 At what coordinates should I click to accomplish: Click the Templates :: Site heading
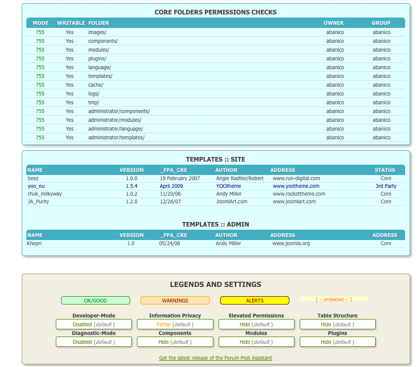(215, 159)
